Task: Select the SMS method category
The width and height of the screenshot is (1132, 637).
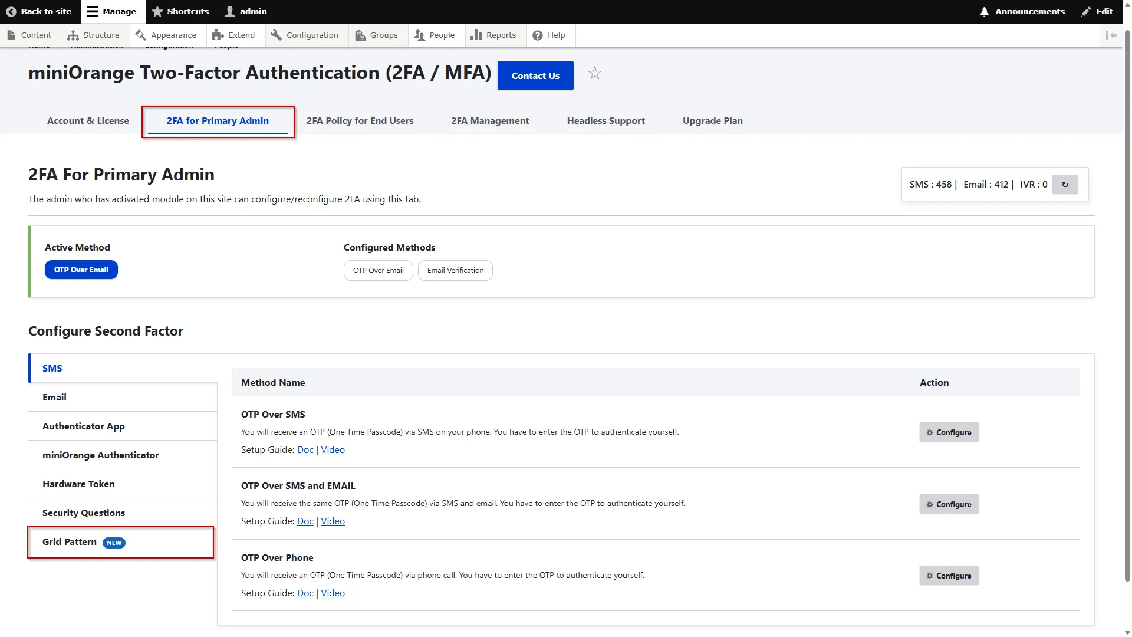Action: coord(123,368)
